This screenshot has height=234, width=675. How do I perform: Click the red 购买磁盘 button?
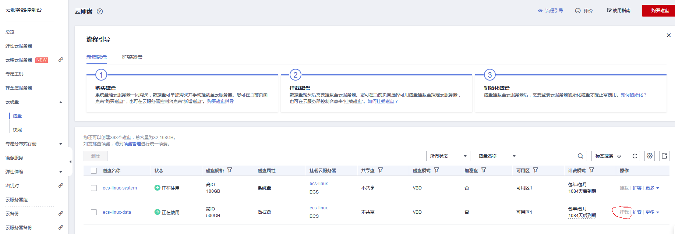[x=659, y=11]
